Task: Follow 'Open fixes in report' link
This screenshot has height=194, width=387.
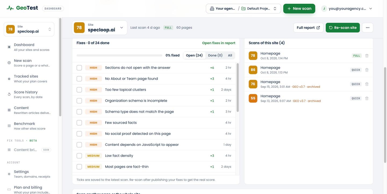Action: [219, 43]
